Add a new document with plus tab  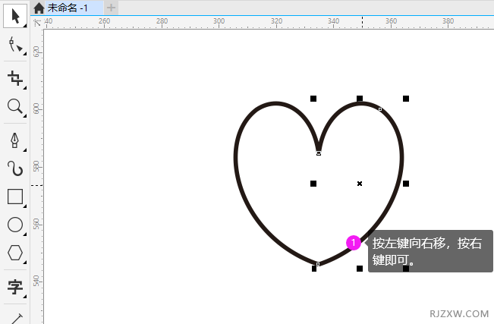point(111,8)
